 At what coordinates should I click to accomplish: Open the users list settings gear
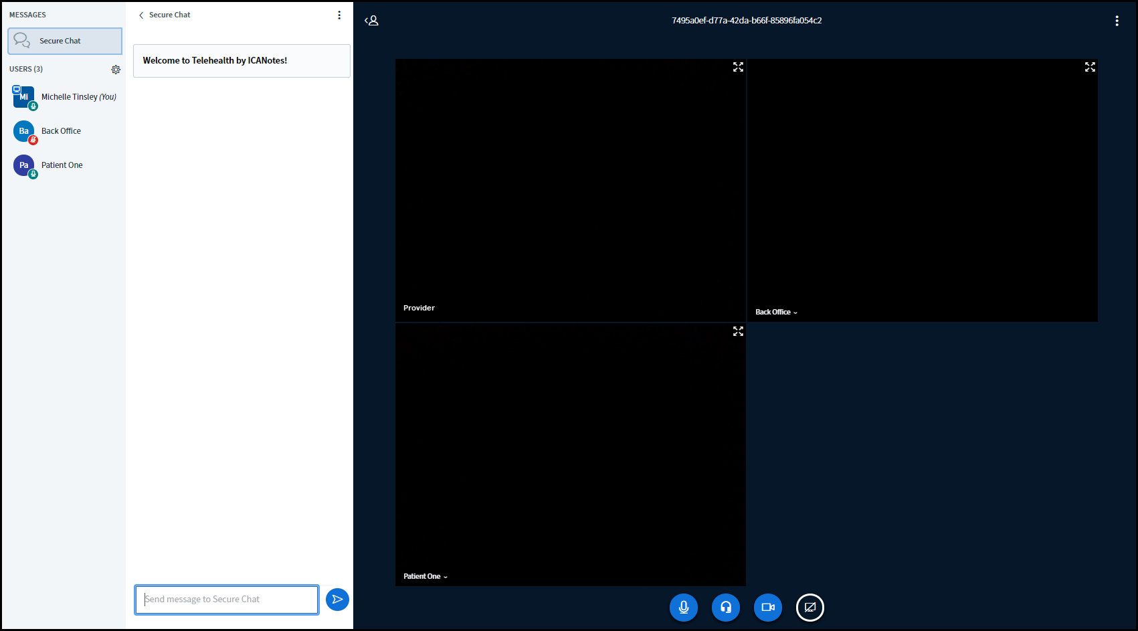(x=116, y=70)
